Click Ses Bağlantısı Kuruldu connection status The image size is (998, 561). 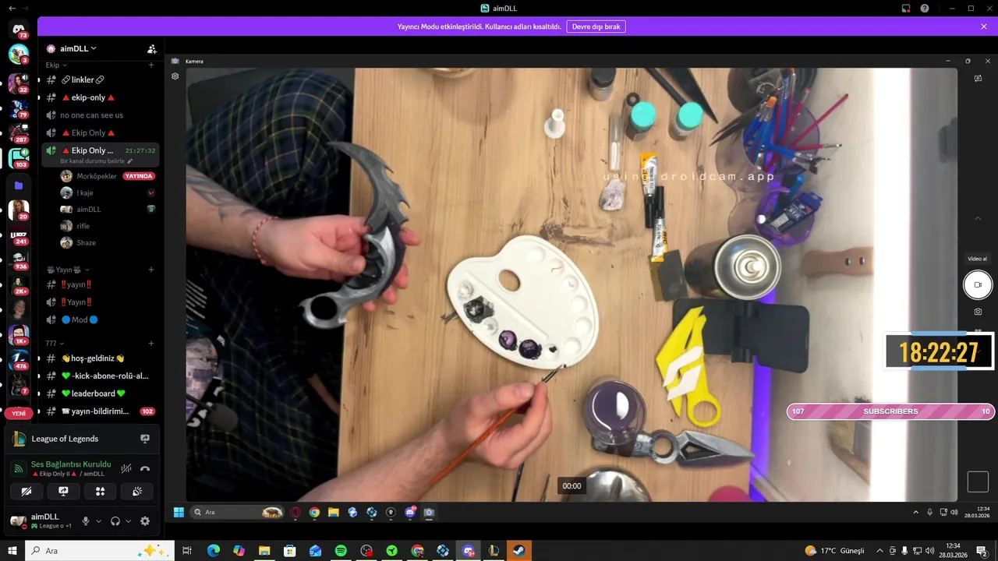tap(71, 464)
